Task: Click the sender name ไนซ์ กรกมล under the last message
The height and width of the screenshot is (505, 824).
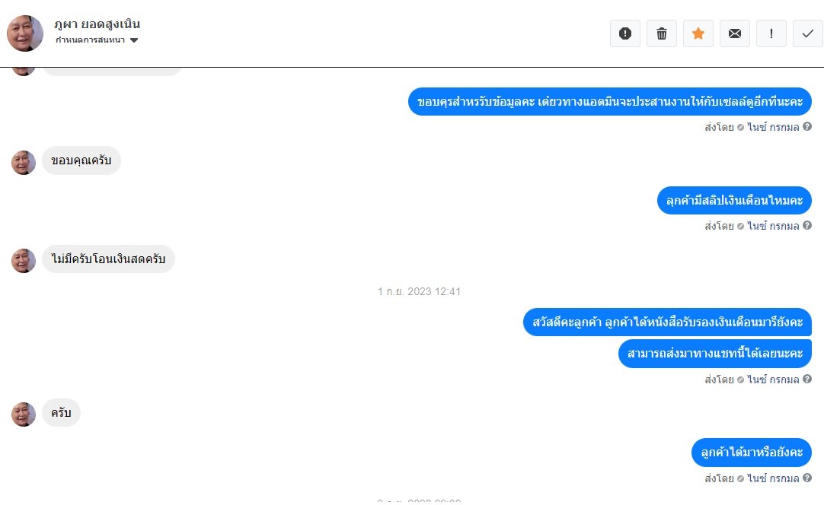Action: click(773, 478)
